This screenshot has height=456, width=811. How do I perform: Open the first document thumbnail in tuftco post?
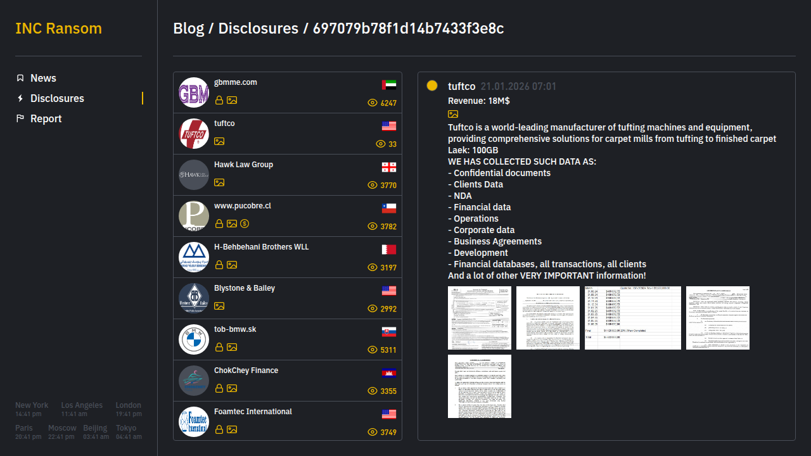[480, 318]
